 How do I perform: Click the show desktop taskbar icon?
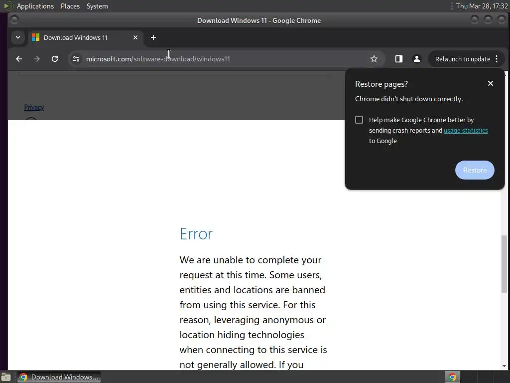[x=6, y=377]
